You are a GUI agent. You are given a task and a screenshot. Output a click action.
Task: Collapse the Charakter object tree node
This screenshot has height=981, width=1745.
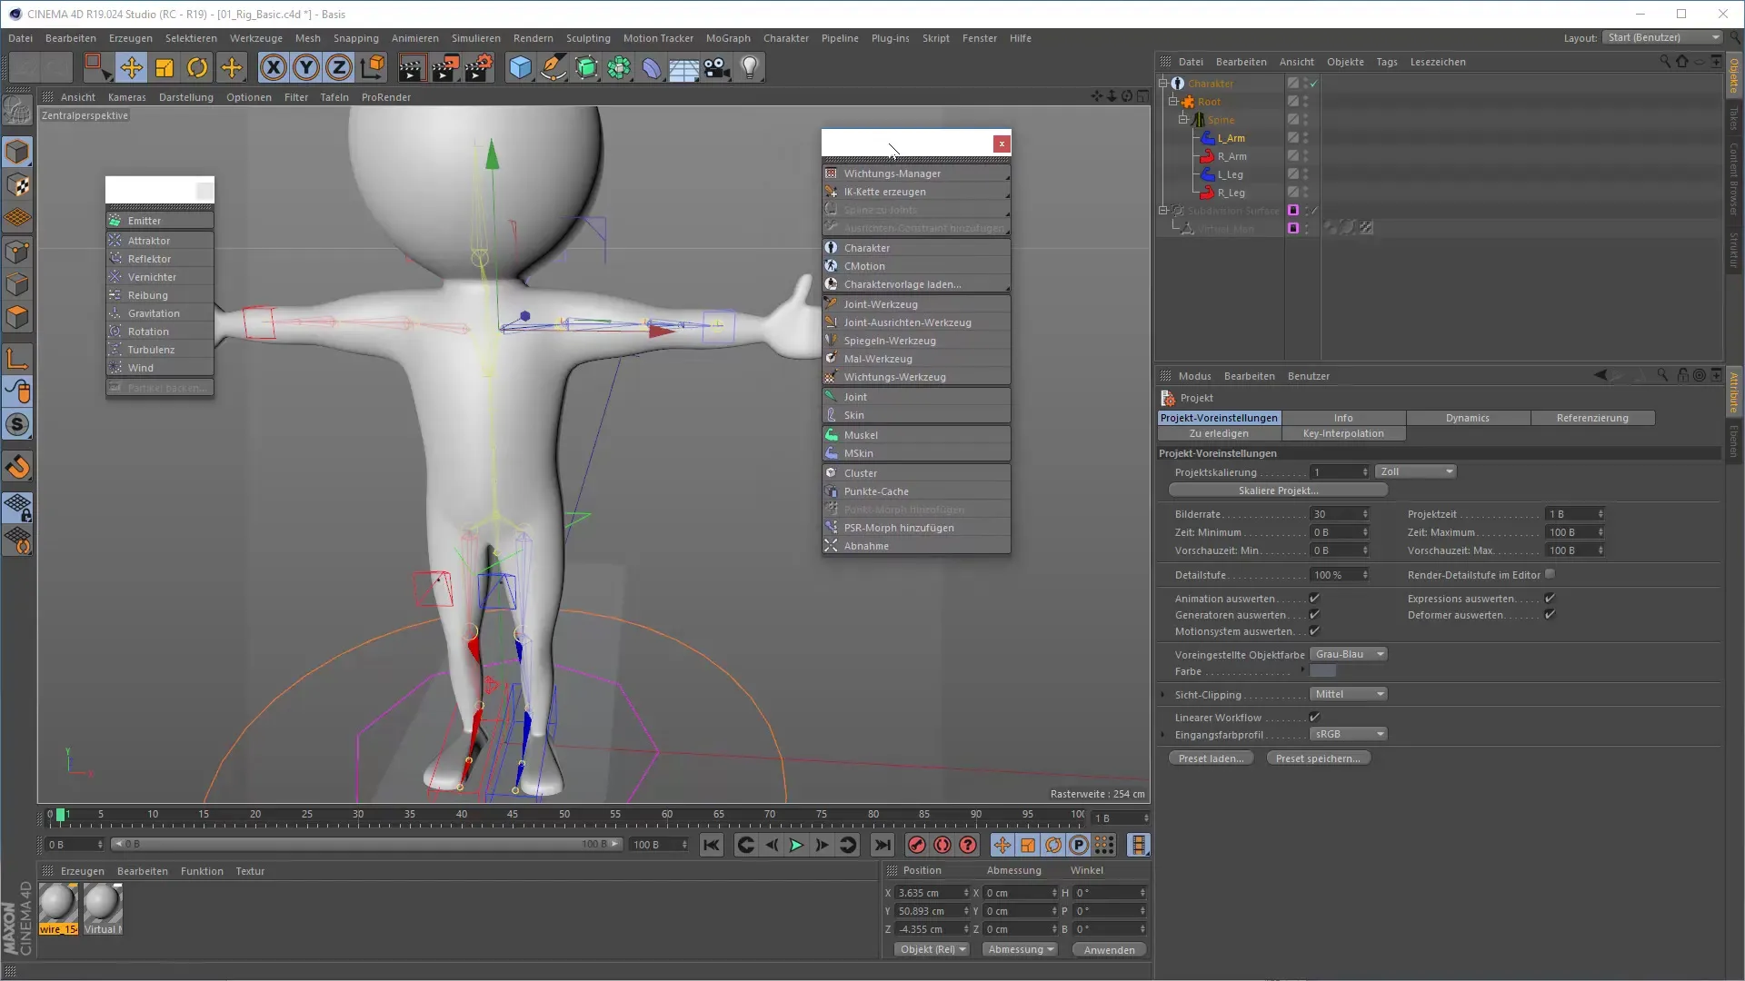click(1163, 83)
